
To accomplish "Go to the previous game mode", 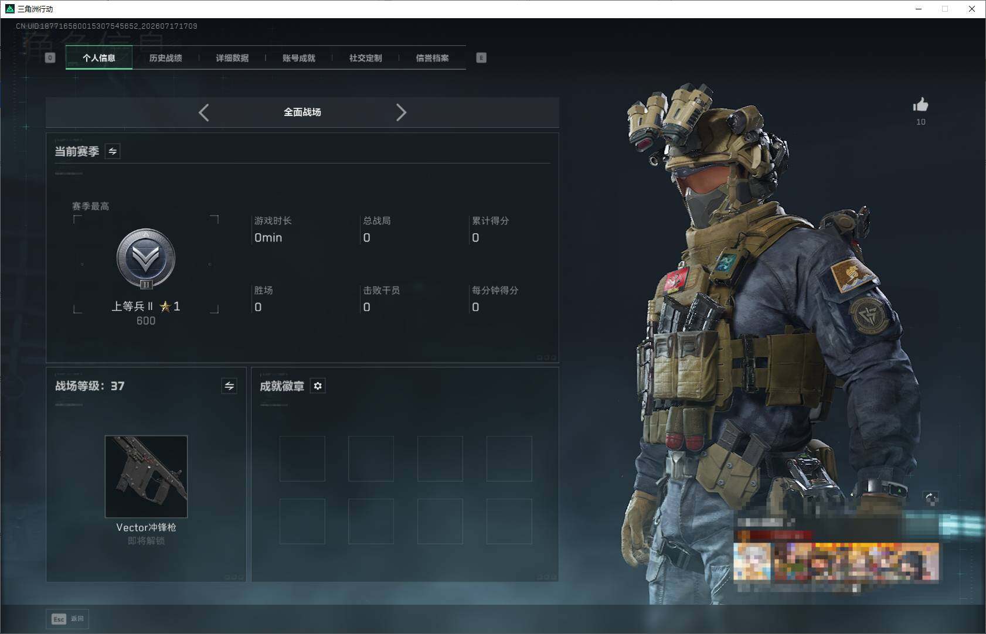I will 204,113.
